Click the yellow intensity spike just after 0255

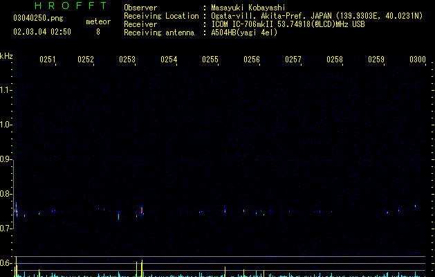[225, 271]
